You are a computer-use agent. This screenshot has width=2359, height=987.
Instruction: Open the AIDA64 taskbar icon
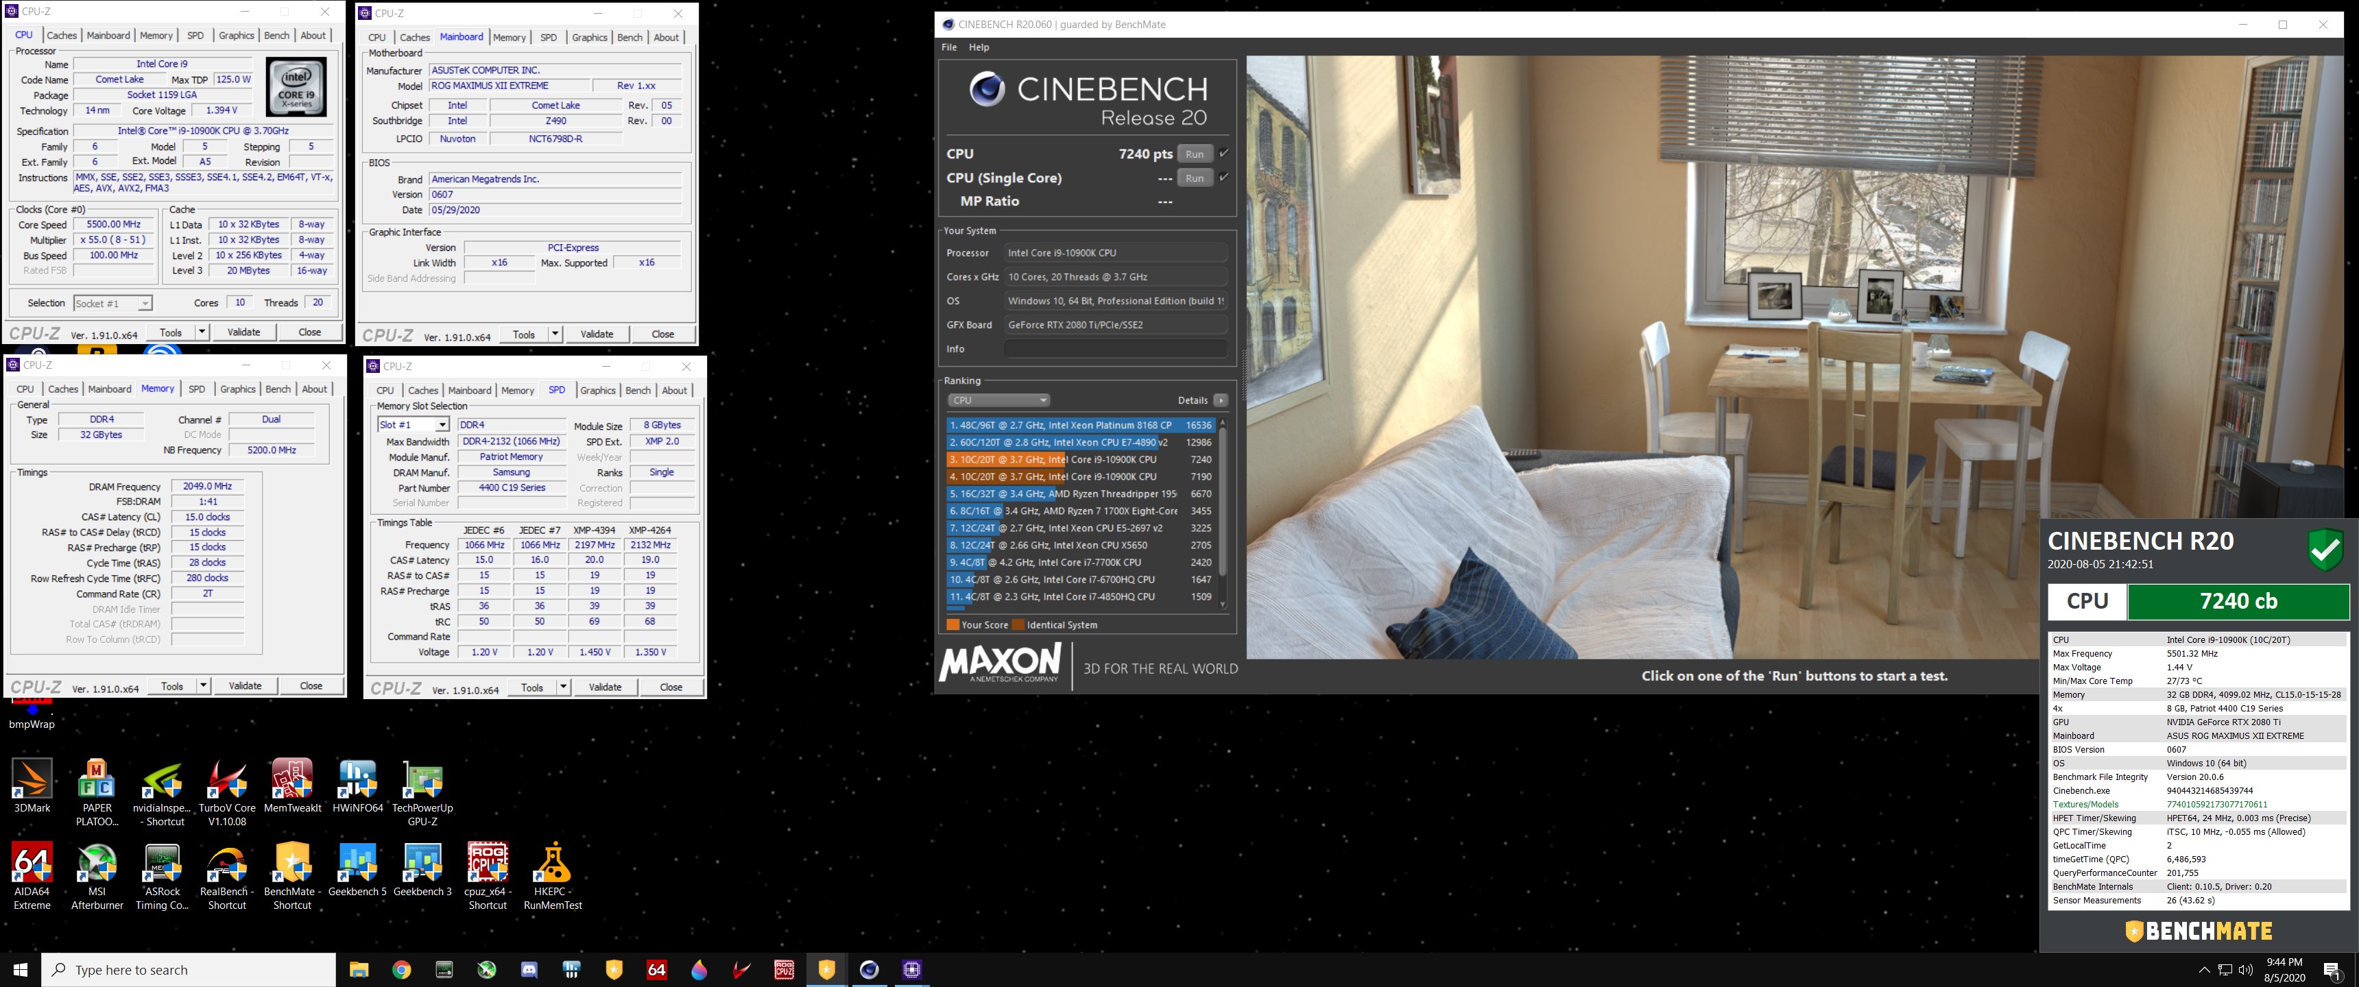coord(656,970)
